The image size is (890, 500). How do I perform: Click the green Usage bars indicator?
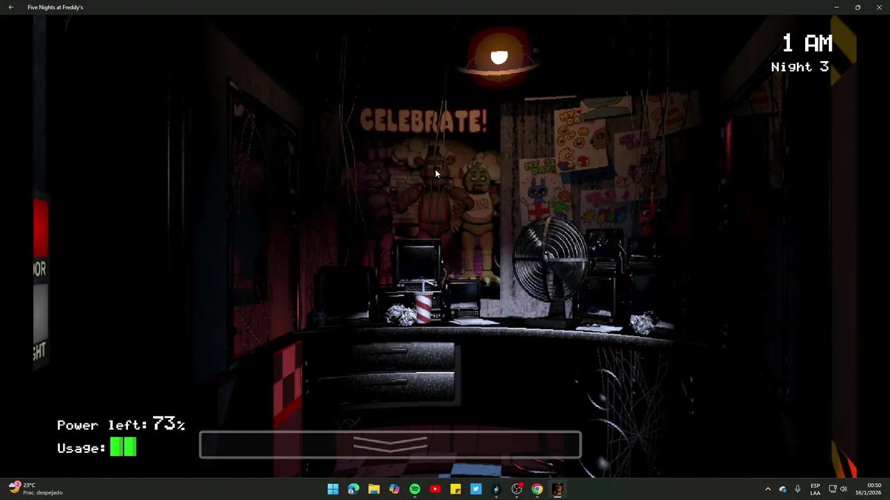(123, 447)
